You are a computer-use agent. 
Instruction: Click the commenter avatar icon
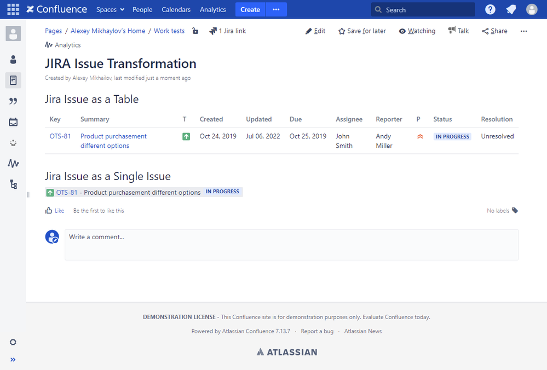[x=52, y=237]
